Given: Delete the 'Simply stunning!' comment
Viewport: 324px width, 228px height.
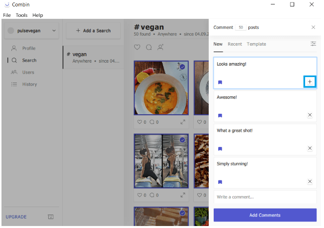Looking at the screenshot, I should [310, 181].
